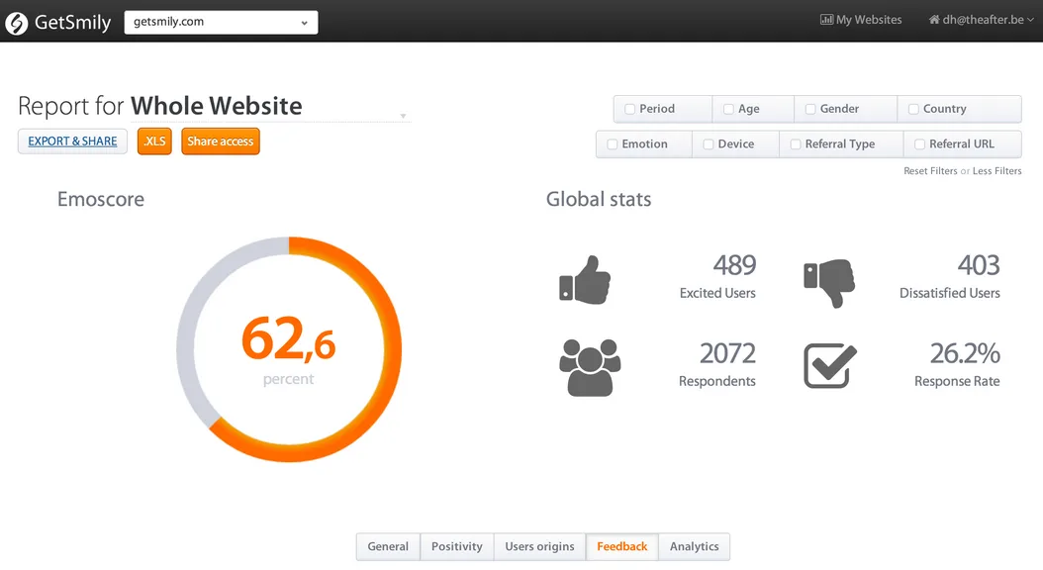
Task: Enable the Referral Type filter checkbox
Action: 796,144
